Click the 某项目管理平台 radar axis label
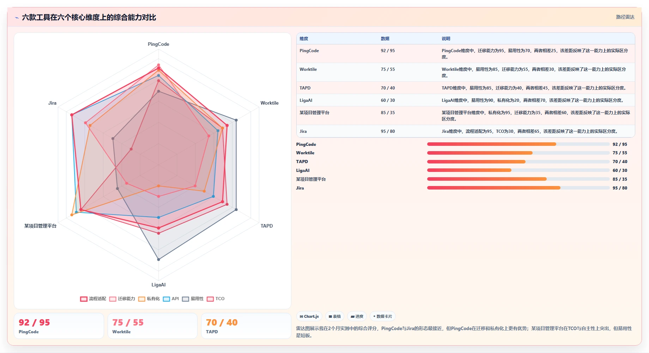Image resolution: width=649 pixels, height=353 pixels. [x=40, y=226]
